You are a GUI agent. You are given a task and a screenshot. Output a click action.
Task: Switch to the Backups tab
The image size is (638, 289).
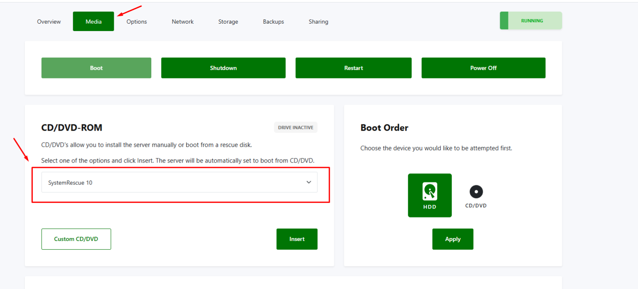(x=273, y=22)
